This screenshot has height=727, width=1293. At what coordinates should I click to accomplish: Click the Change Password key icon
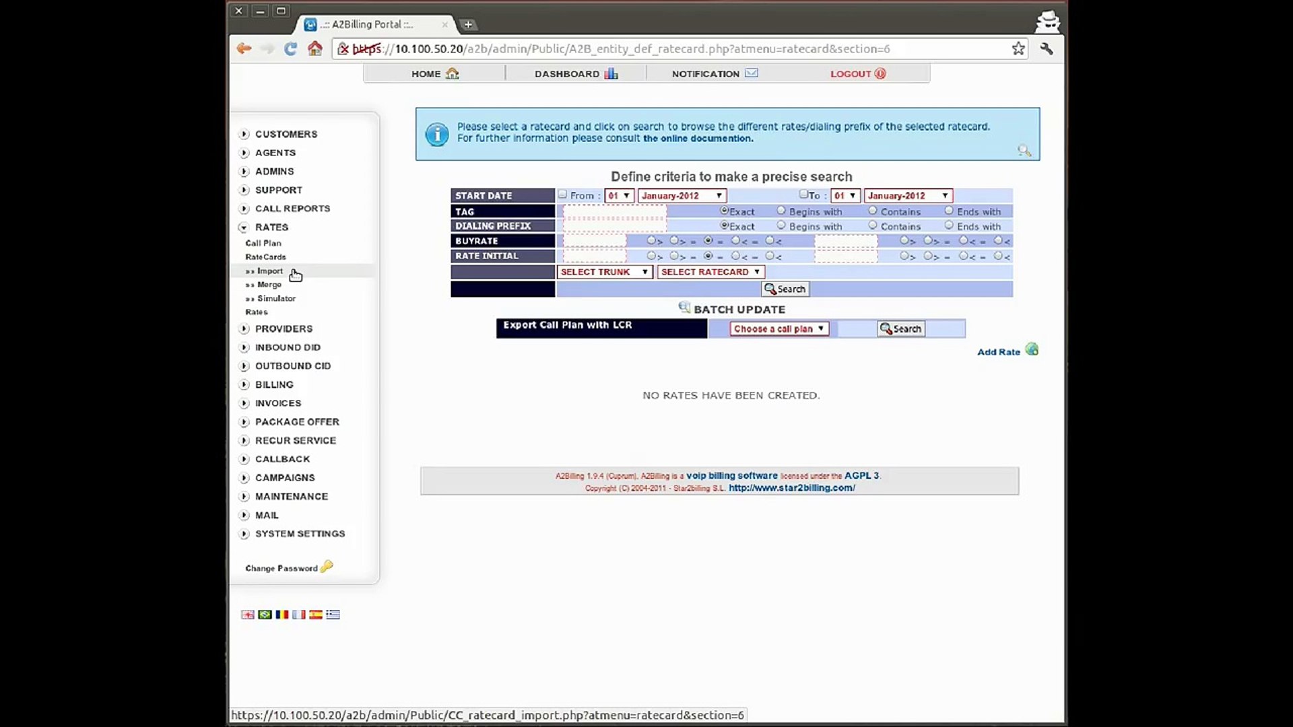(327, 566)
